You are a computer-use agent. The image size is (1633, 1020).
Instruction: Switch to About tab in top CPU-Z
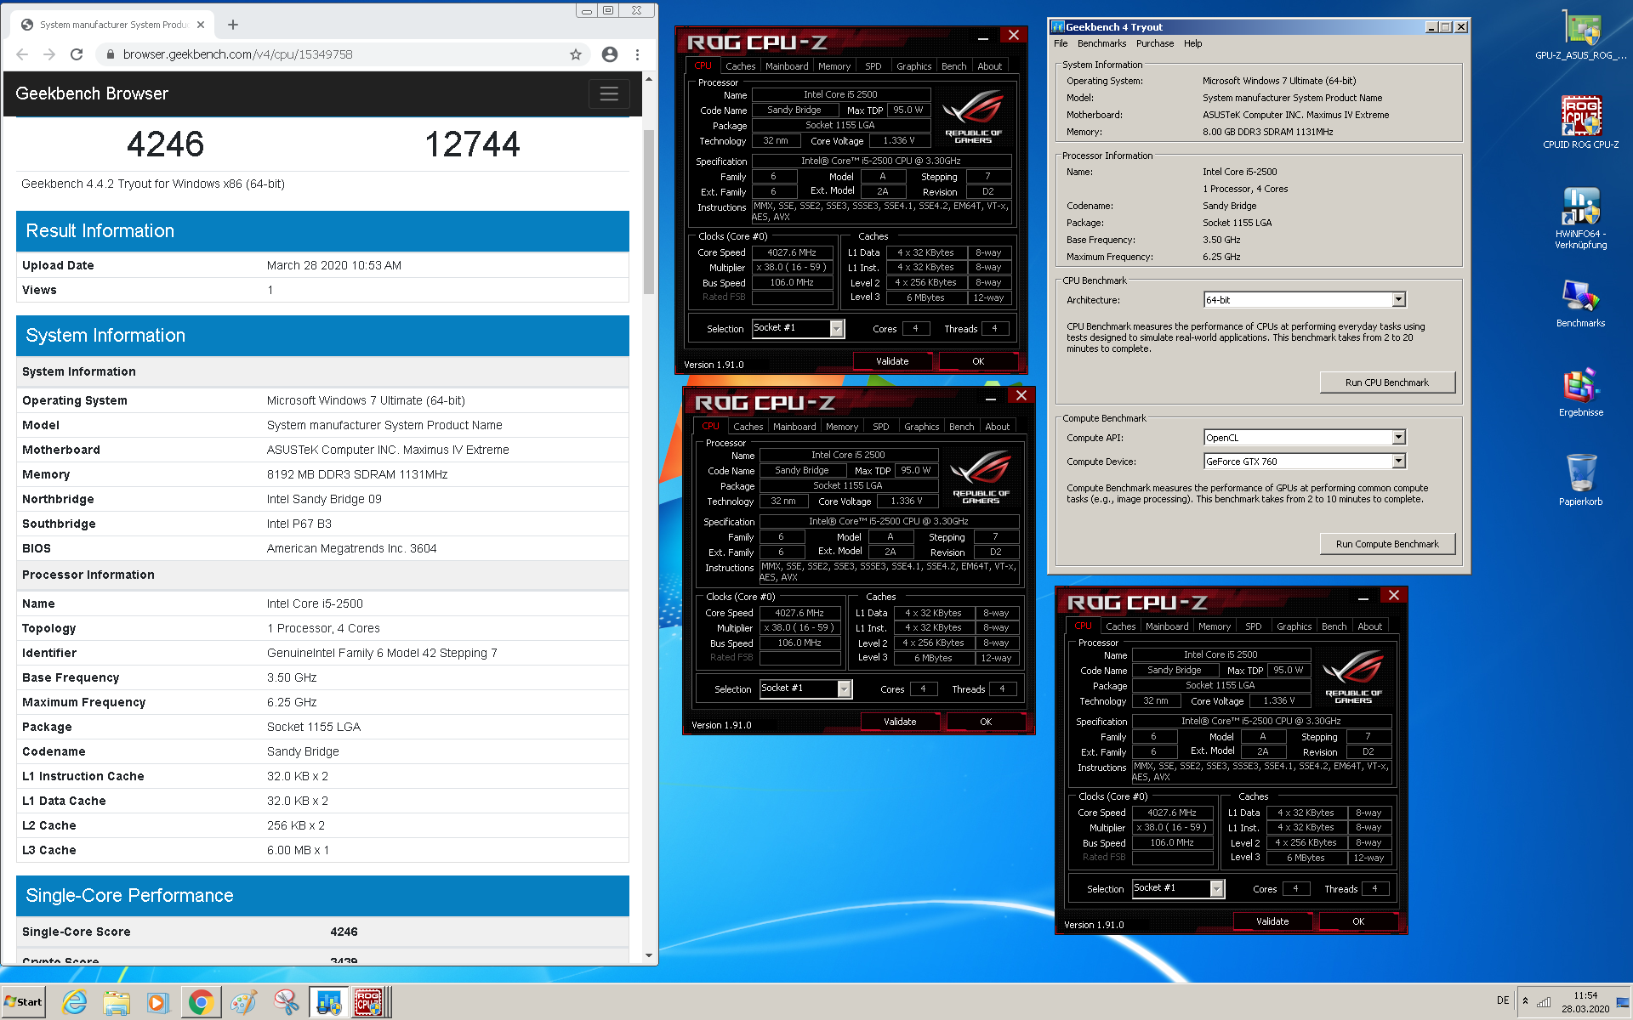[989, 66]
